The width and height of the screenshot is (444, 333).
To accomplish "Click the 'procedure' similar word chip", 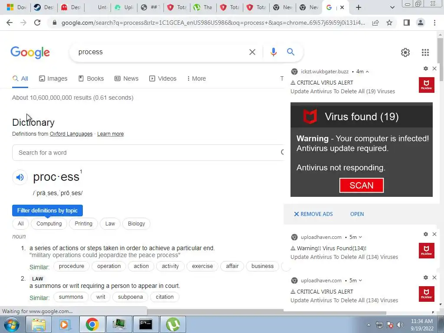I will pos(72,266).
